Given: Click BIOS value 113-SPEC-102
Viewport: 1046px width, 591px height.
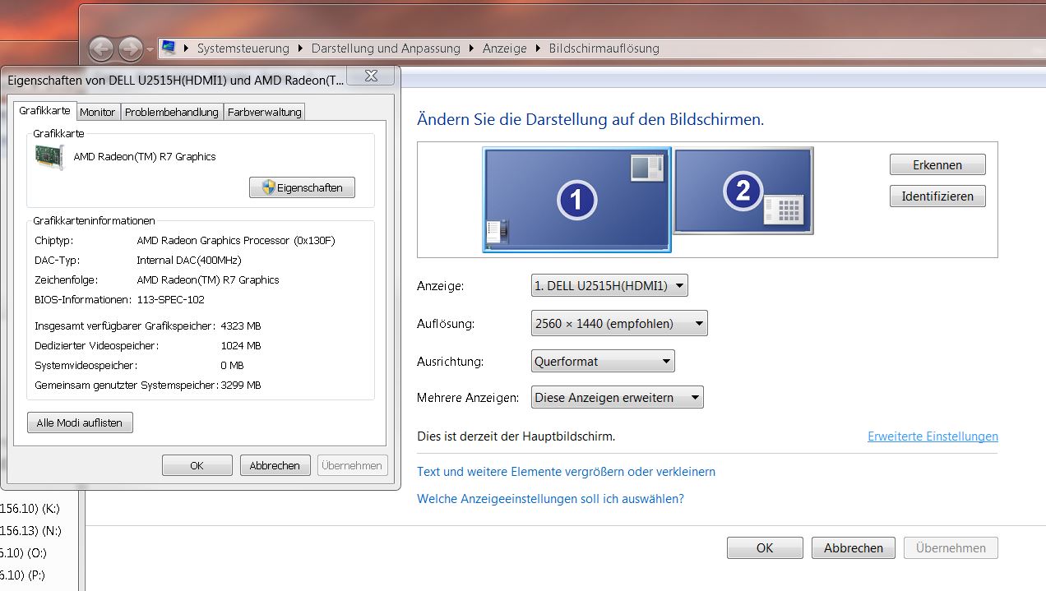Looking at the screenshot, I should (170, 299).
